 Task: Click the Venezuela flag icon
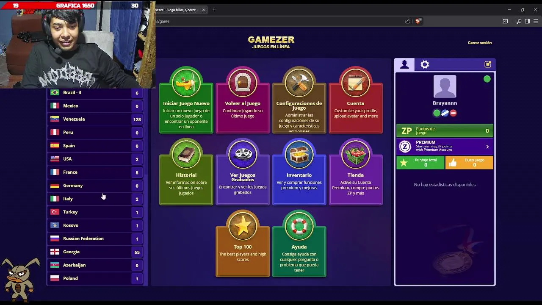point(55,119)
